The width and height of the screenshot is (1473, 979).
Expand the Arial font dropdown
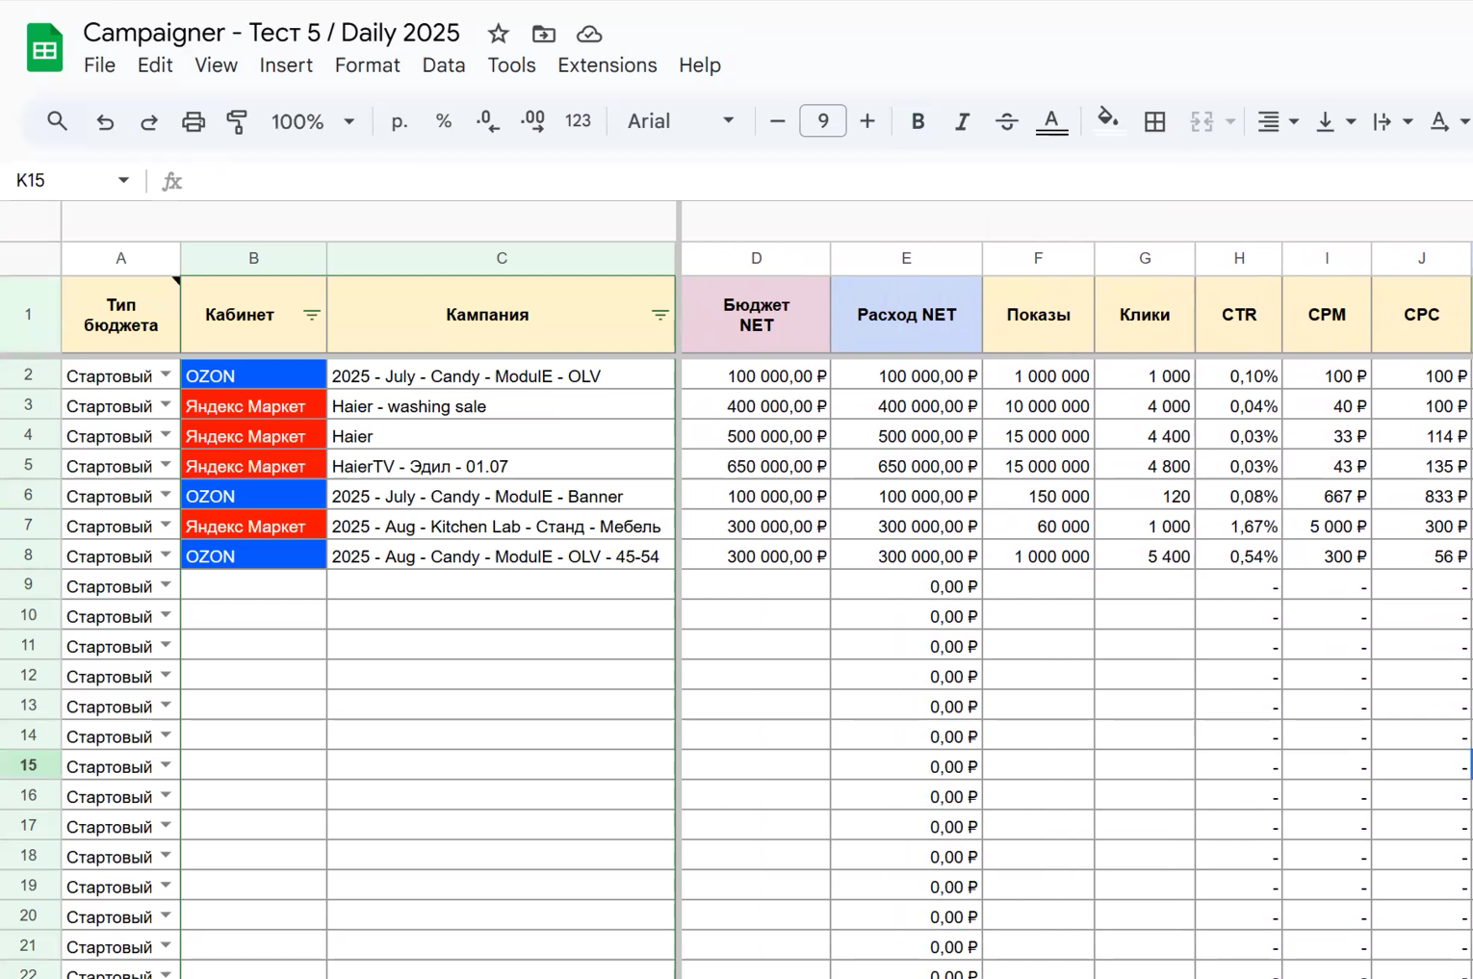click(x=681, y=121)
